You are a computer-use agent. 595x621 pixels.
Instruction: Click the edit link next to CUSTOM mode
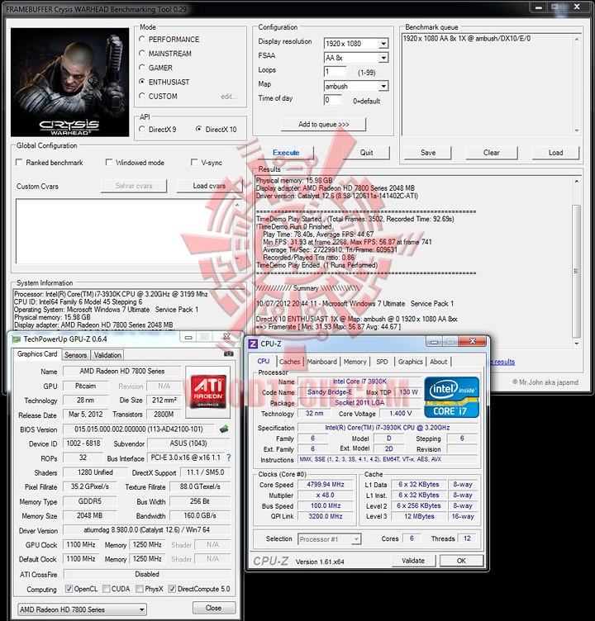[229, 97]
